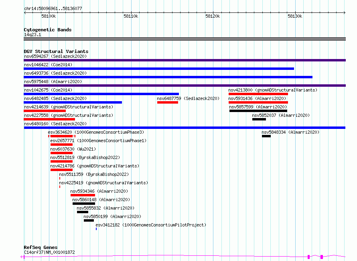Click the nsv5512819 (ByrskaBishop2022) label
357x261 pixels.
pos(85,157)
